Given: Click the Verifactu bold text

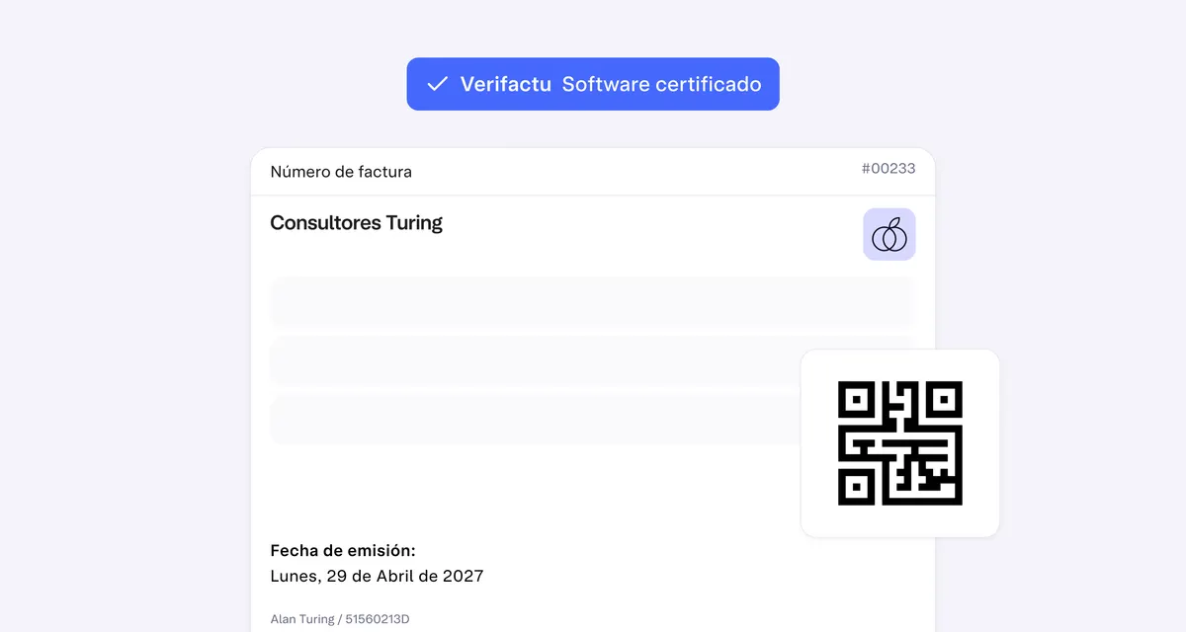Looking at the screenshot, I should [506, 84].
